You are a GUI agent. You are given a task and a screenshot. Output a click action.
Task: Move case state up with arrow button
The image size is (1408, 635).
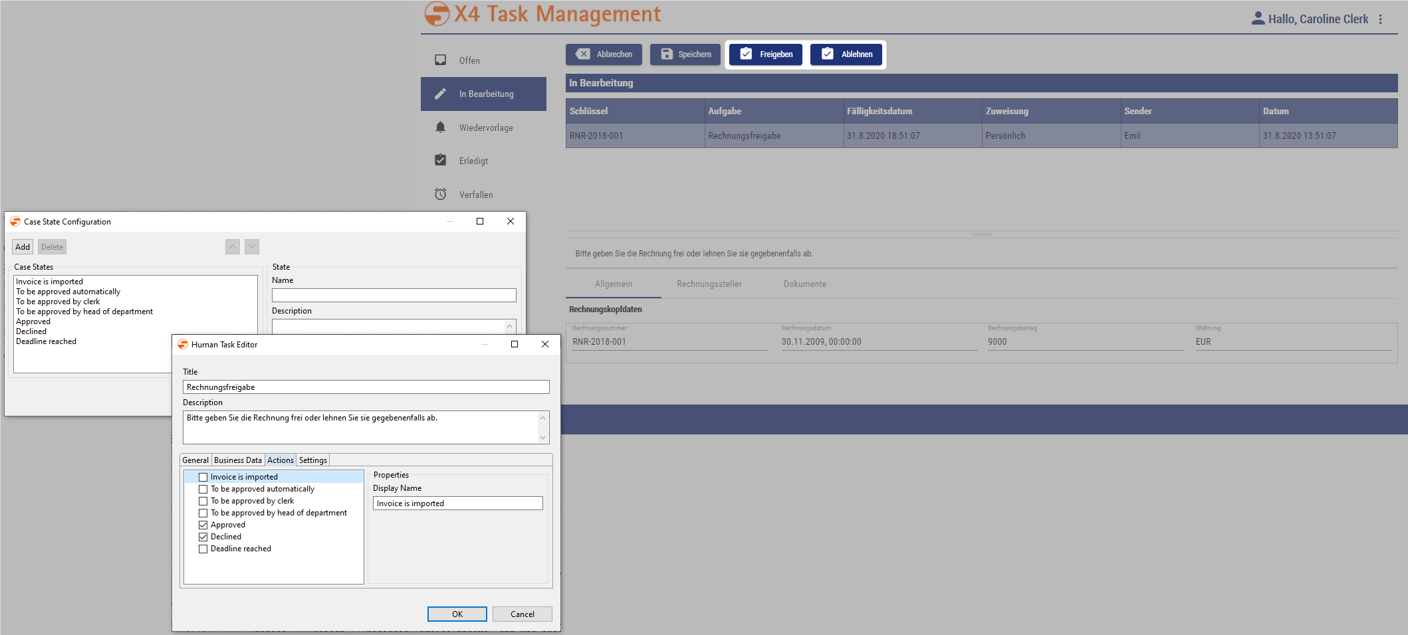click(x=233, y=247)
